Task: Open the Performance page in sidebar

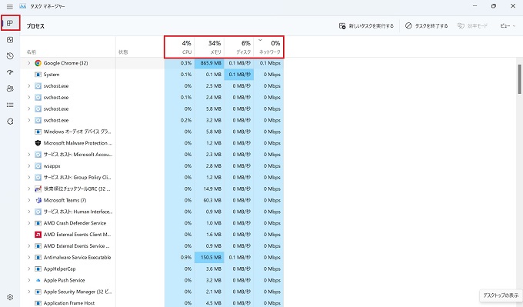Action: point(10,40)
